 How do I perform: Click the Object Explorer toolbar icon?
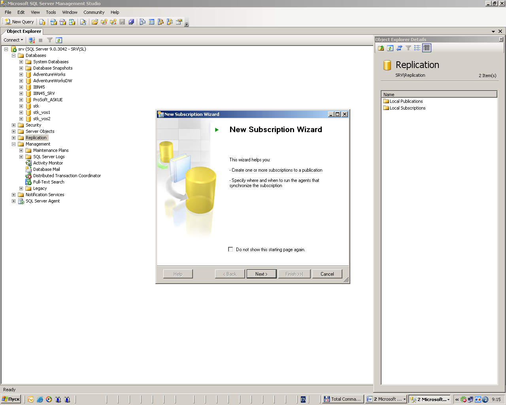click(x=161, y=22)
